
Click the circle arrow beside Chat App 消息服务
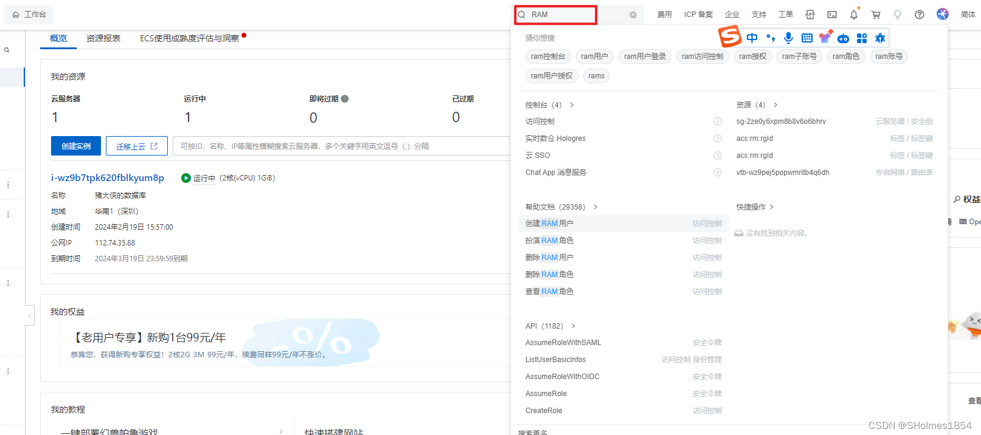[718, 173]
